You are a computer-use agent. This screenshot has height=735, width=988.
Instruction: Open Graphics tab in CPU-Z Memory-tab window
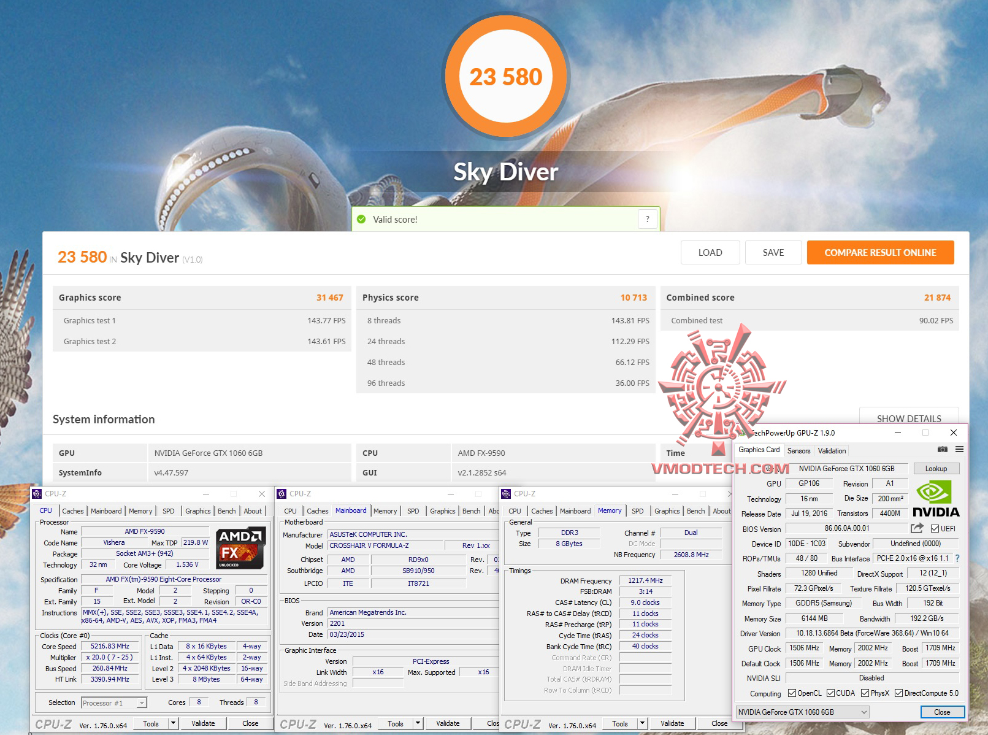[667, 511]
